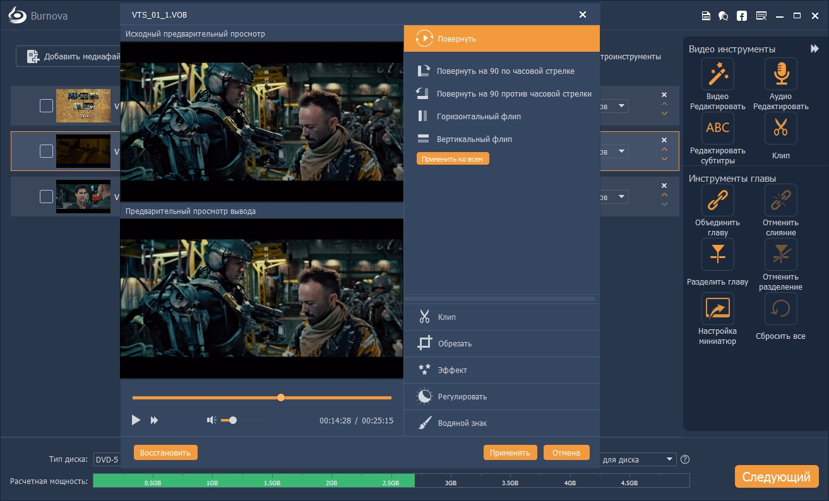
Task: Open the Повернуть section header
Action: (501, 38)
